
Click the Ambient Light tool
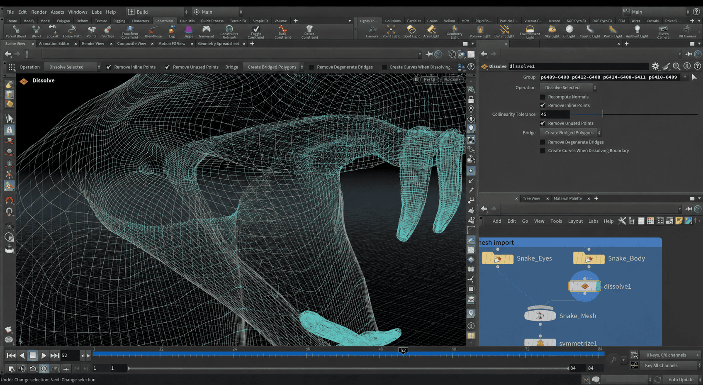click(637, 32)
